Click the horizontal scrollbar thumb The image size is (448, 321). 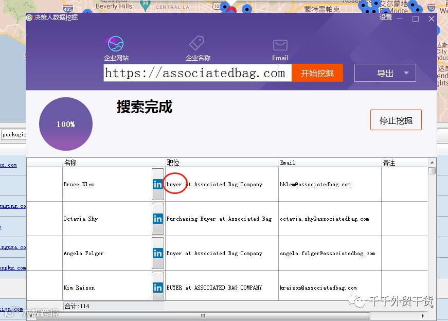click(203, 316)
